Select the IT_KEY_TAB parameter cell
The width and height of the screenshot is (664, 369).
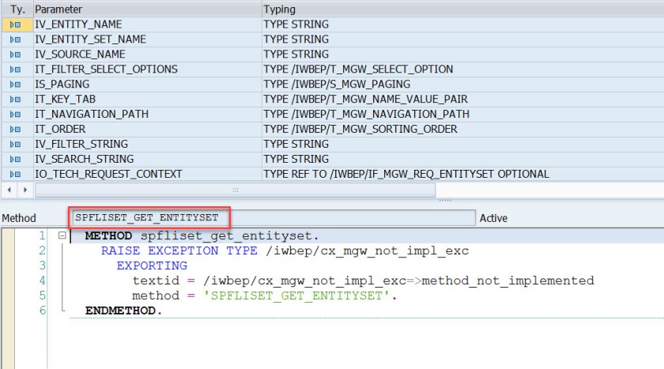pyautogui.click(x=147, y=100)
